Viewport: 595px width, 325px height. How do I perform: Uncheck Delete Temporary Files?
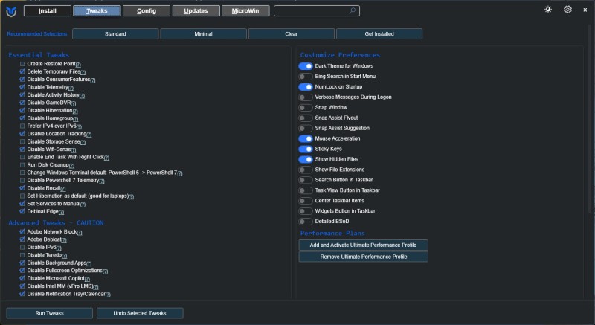(22, 71)
